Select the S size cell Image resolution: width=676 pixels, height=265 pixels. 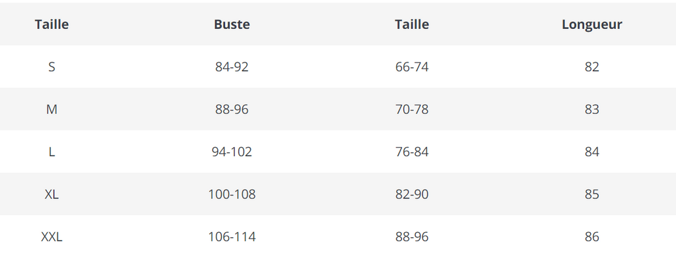click(x=51, y=67)
